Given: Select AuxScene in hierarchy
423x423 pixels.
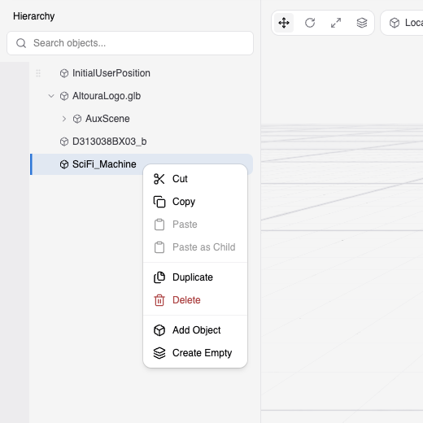Looking at the screenshot, I should (107, 119).
